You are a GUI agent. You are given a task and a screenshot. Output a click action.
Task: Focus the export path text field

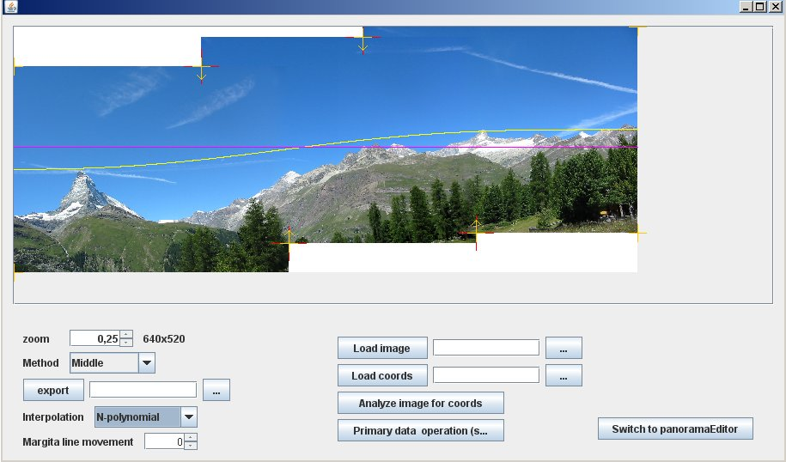coord(143,389)
